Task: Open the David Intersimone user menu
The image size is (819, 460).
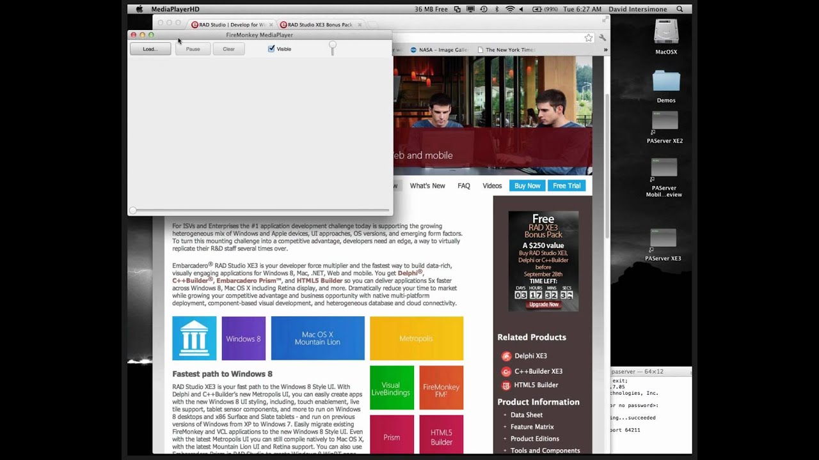Action: (x=637, y=9)
